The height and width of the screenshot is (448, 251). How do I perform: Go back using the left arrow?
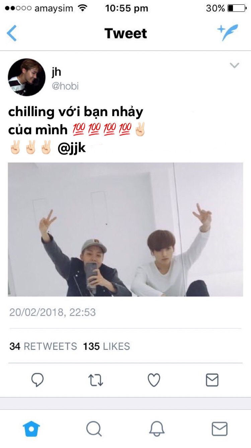[12, 33]
